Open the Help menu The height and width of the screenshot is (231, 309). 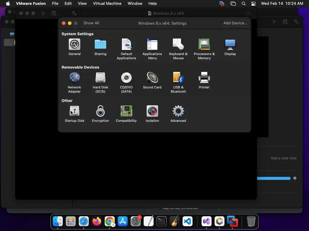click(152, 3)
